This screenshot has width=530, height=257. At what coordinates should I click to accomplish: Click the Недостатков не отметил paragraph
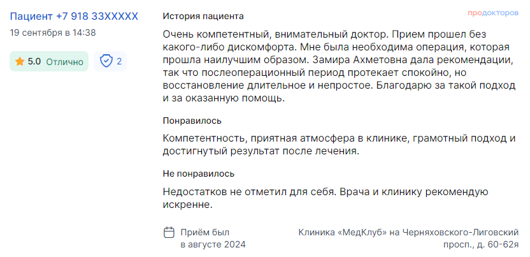(326, 198)
